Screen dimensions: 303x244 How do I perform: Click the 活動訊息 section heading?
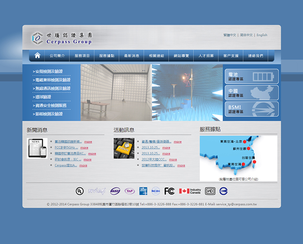point(124,130)
